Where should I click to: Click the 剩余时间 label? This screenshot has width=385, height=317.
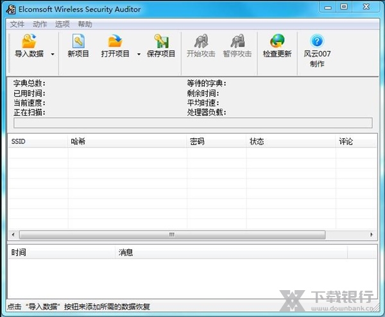(203, 93)
